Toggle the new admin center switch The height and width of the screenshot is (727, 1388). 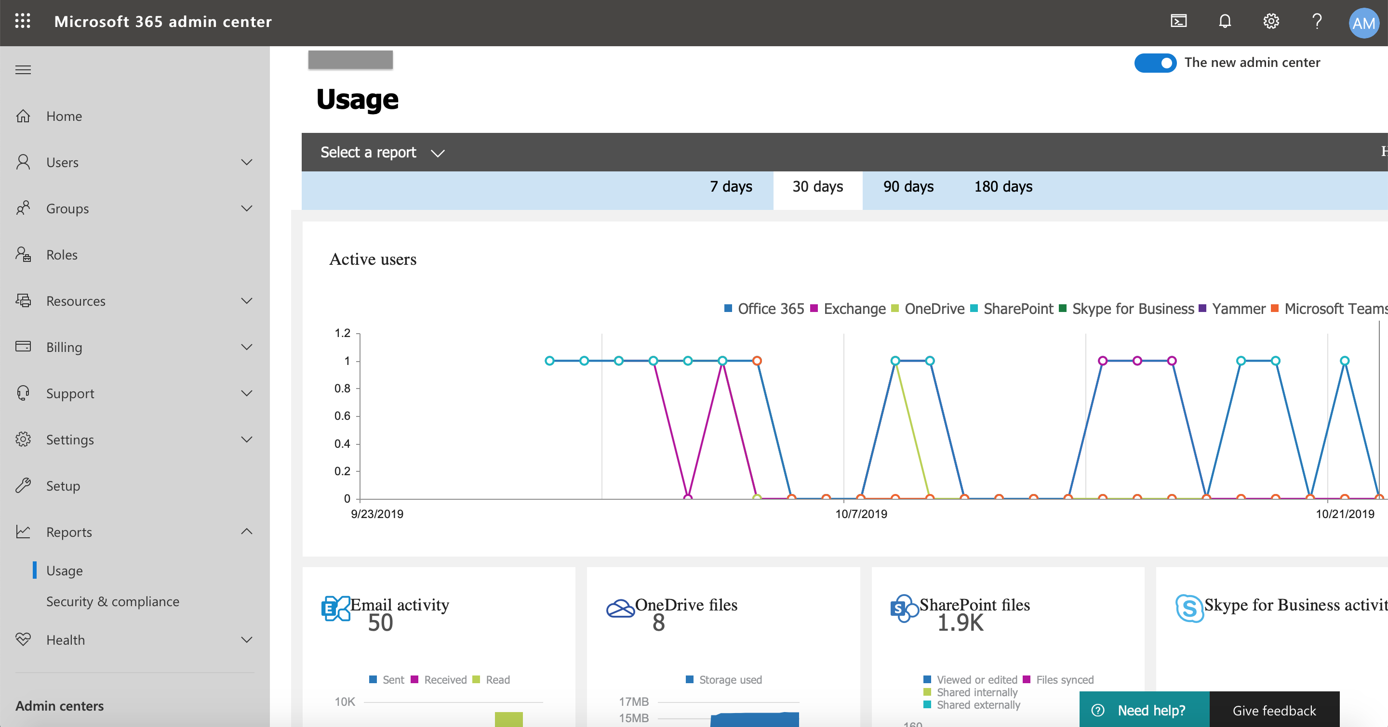point(1155,63)
